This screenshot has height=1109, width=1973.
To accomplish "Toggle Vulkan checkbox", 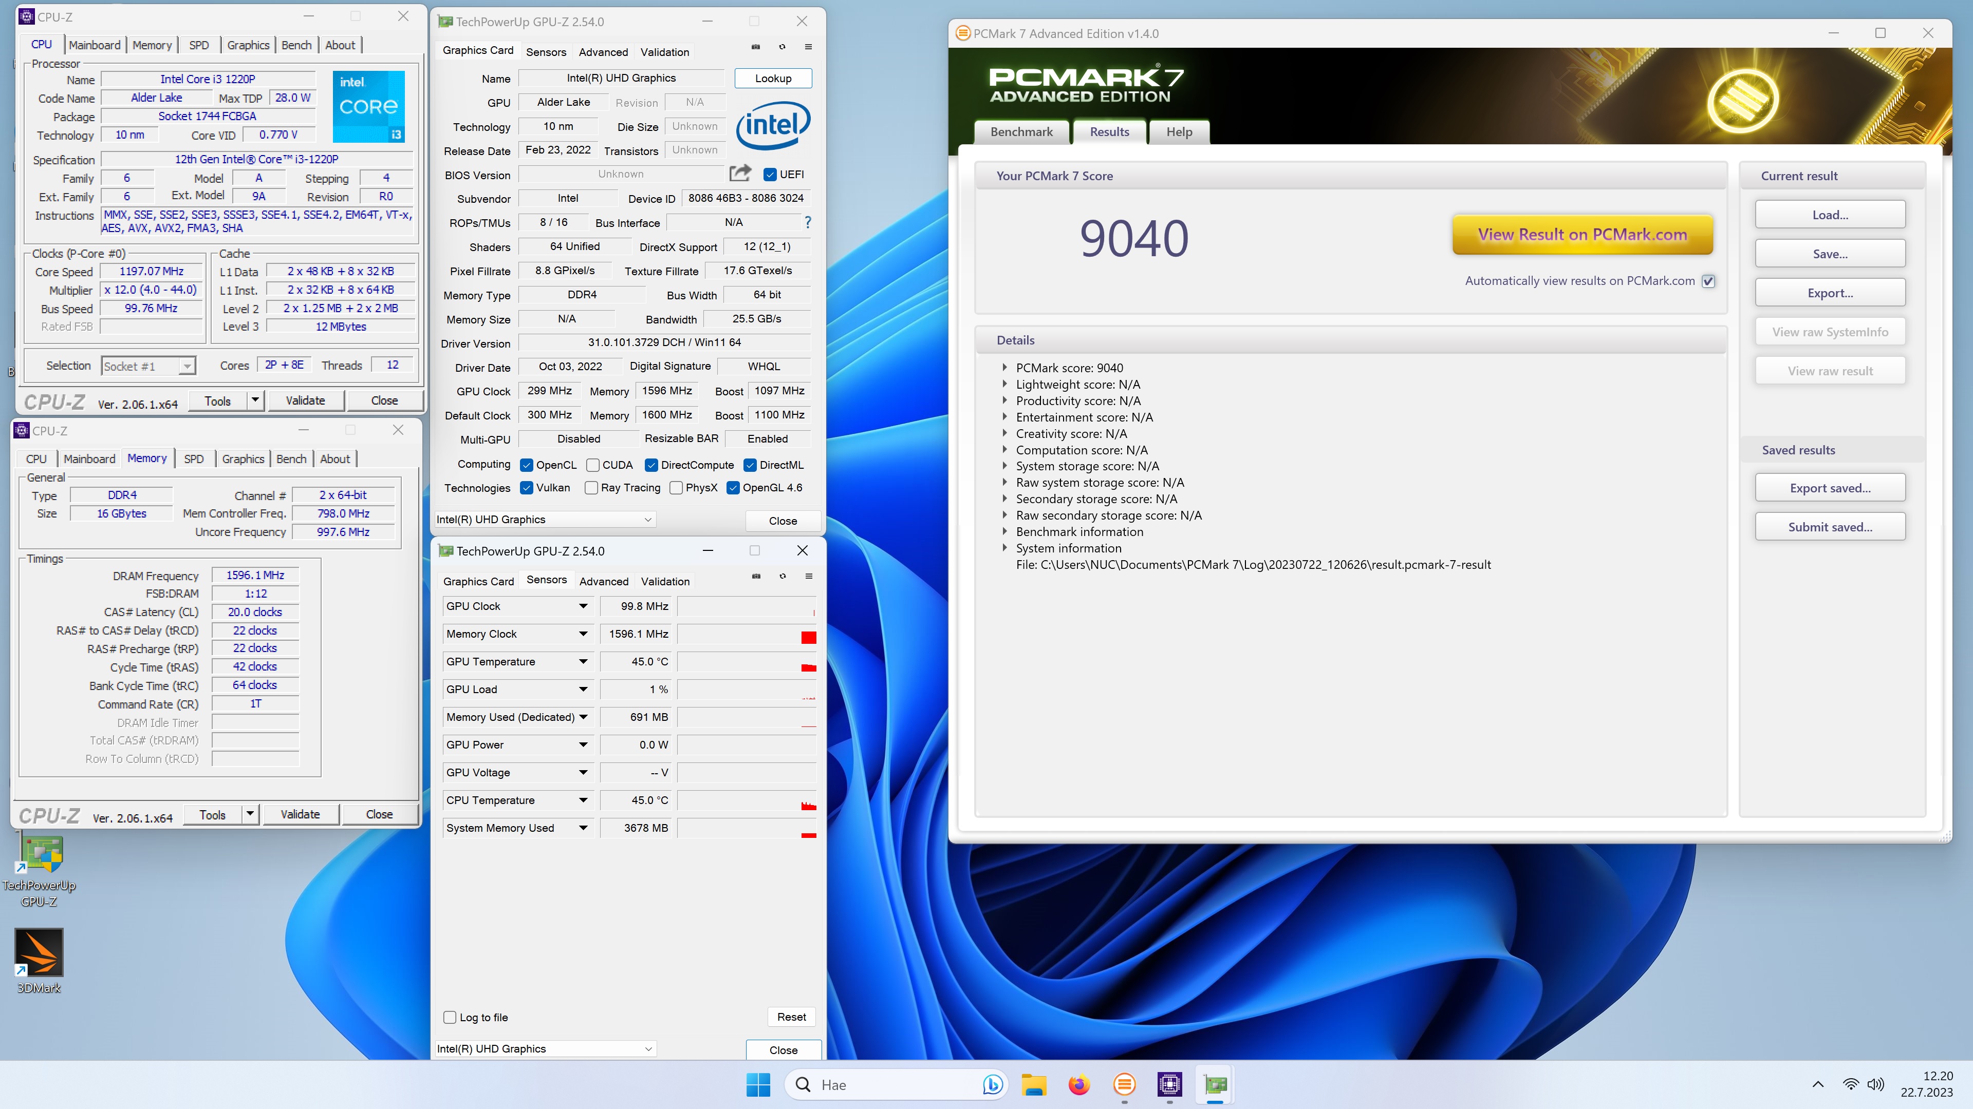I will [x=526, y=488].
